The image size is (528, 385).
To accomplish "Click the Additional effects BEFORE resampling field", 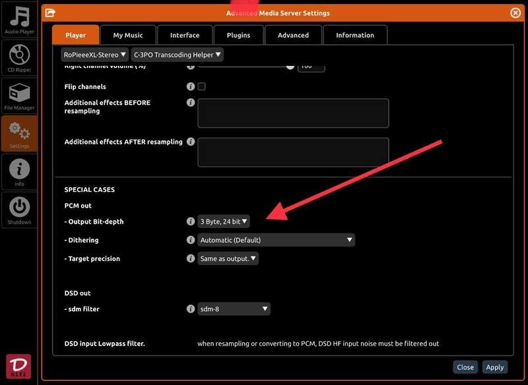I will click(293, 113).
